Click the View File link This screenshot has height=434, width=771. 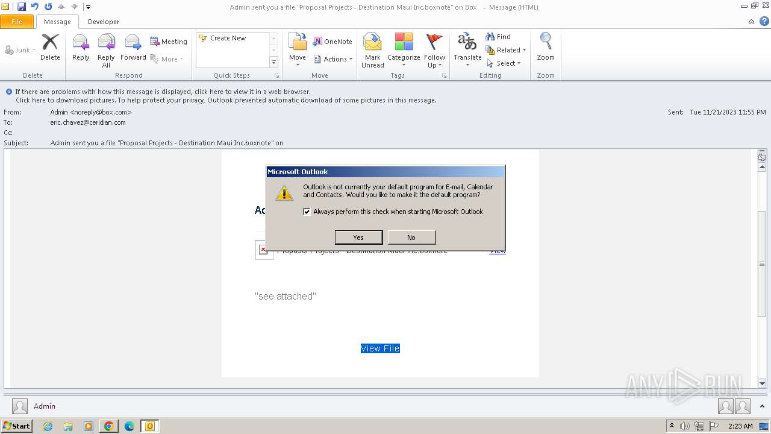[x=380, y=348]
